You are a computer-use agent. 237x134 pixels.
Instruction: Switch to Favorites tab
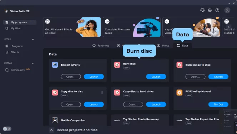point(101,46)
